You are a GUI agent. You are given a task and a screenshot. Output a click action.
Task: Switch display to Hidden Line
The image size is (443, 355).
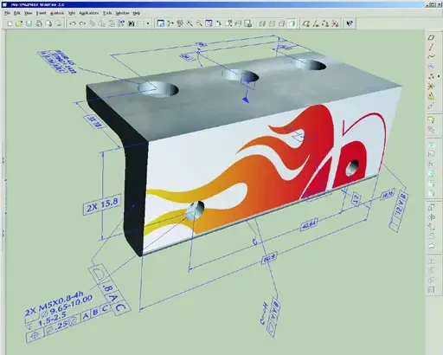[x=272, y=23]
